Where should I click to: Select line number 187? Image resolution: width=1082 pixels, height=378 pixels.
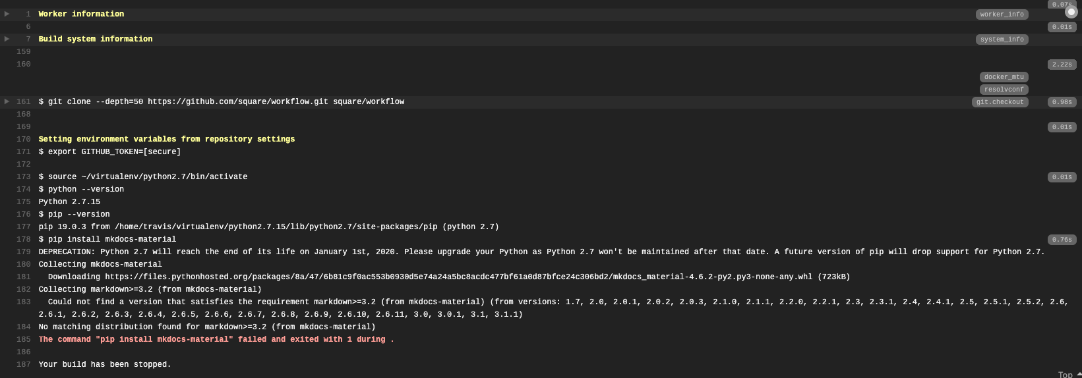click(x=24, y=364)
